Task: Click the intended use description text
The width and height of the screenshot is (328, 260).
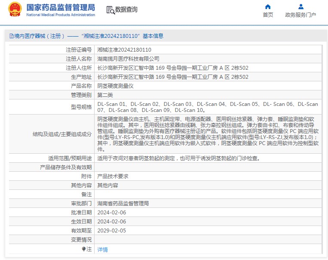Action: click(x=179, y=158)
